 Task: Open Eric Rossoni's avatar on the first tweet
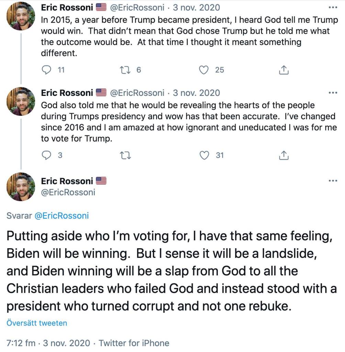coord(21,16)
